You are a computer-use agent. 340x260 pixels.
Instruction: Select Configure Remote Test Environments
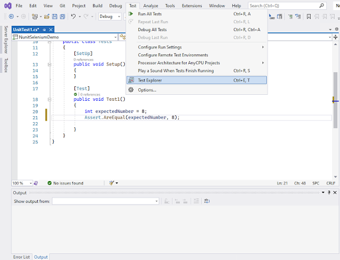[x=197, y=55]
